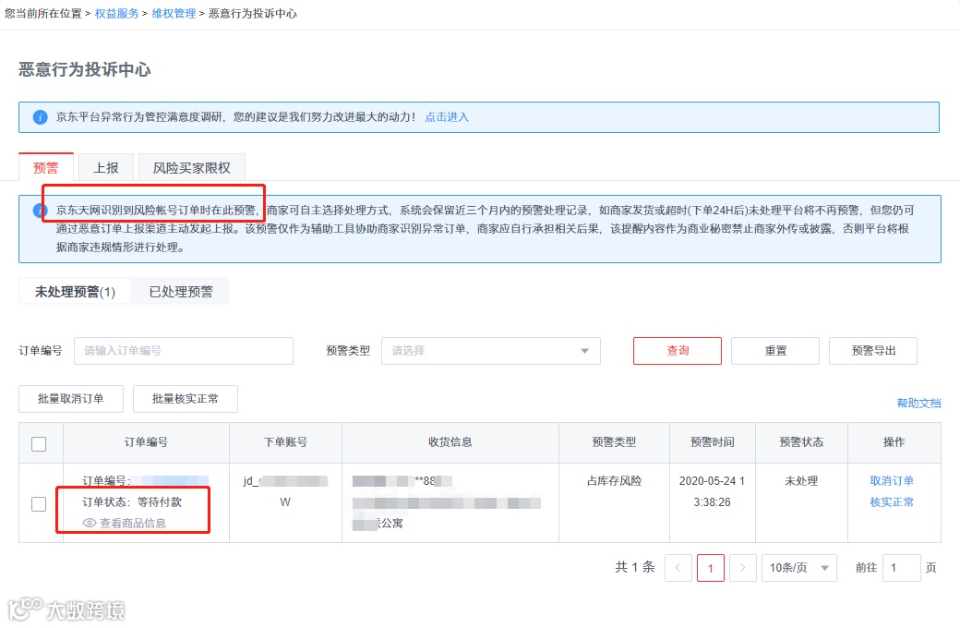Click the 点击进入 survey link

point(447,117)
